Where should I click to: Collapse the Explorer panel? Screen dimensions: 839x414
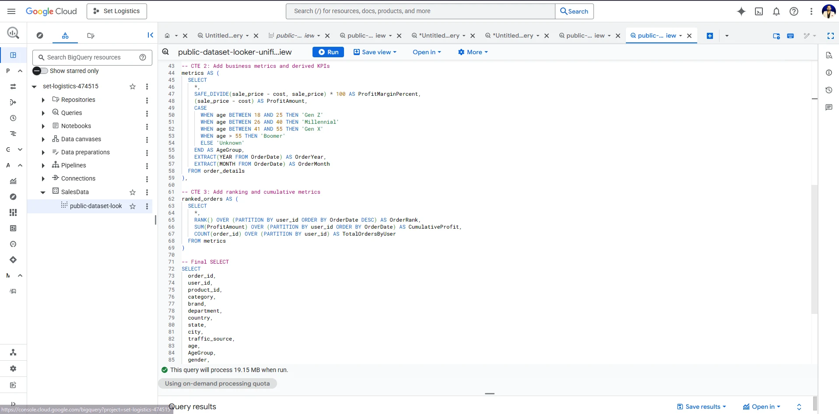[150, 35]
